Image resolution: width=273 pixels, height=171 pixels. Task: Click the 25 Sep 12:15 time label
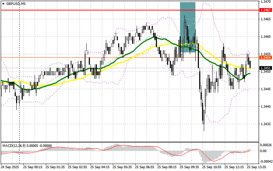click(x=234, y=167)
